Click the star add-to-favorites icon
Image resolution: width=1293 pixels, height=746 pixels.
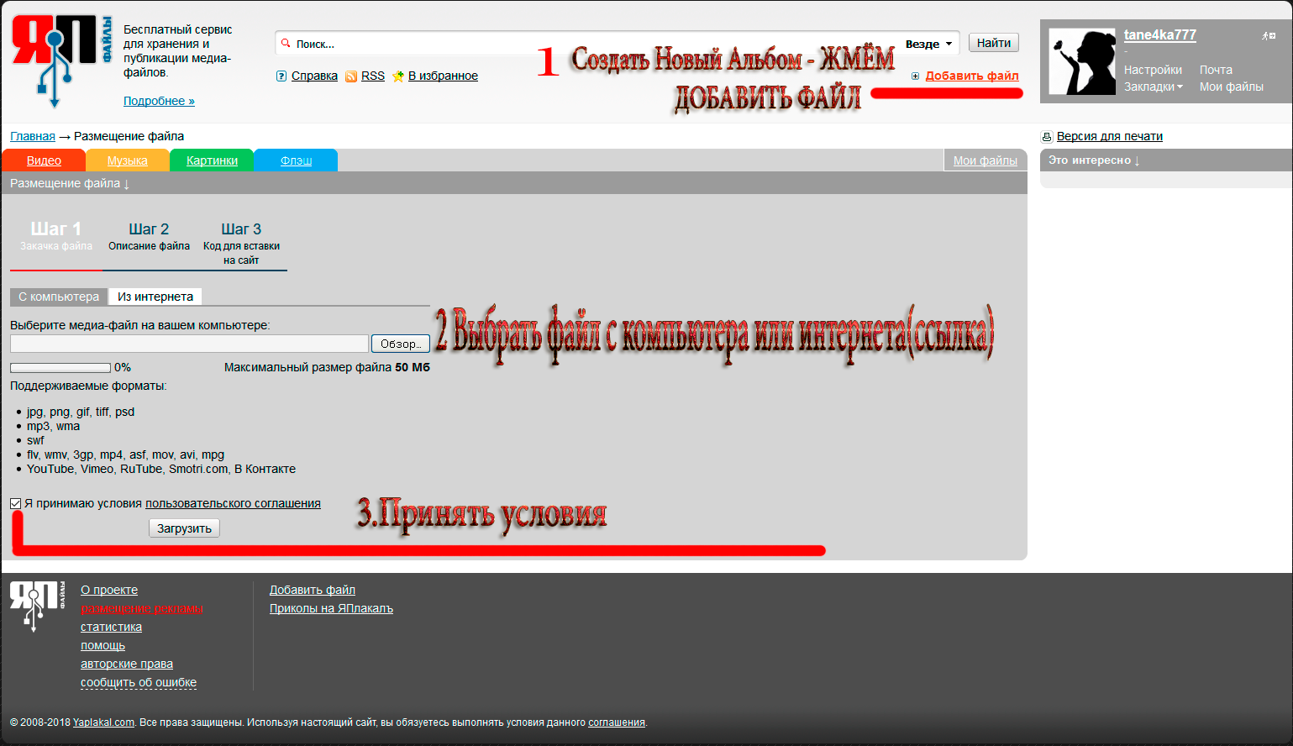point(398,76)
